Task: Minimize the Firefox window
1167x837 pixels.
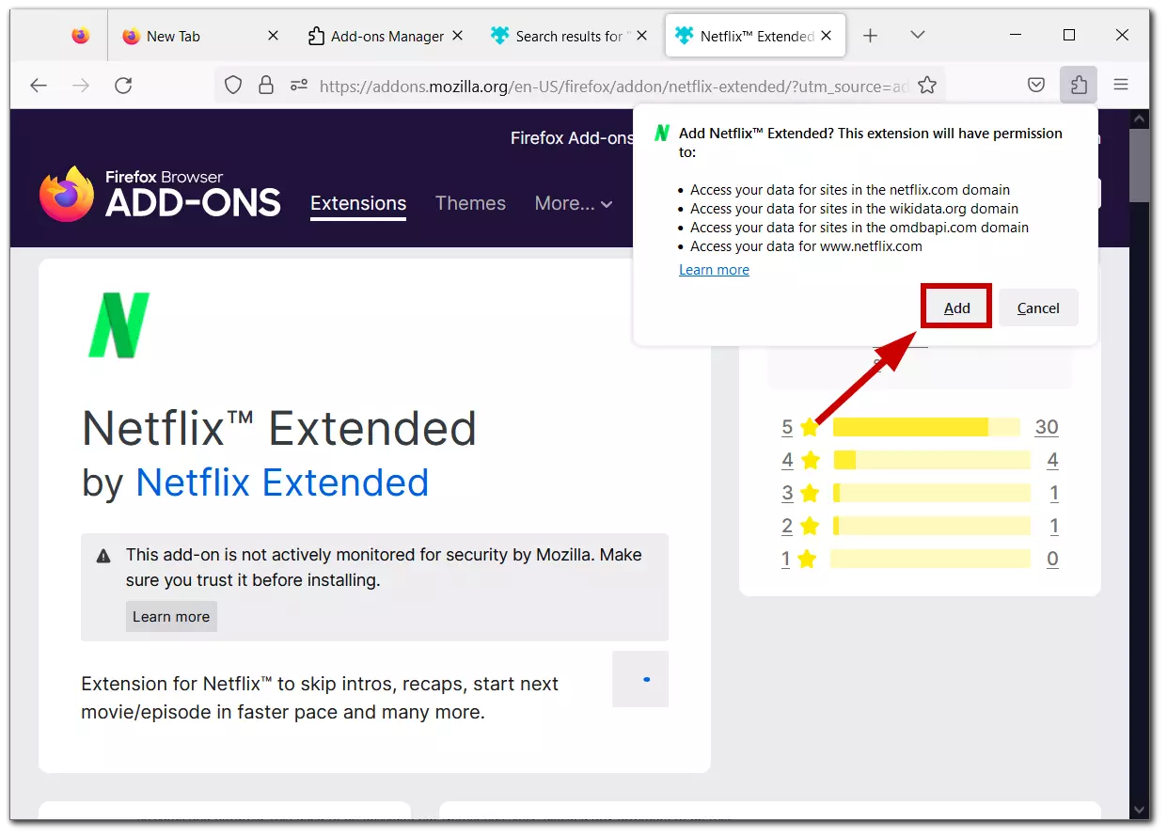Action: (1016, 36)
